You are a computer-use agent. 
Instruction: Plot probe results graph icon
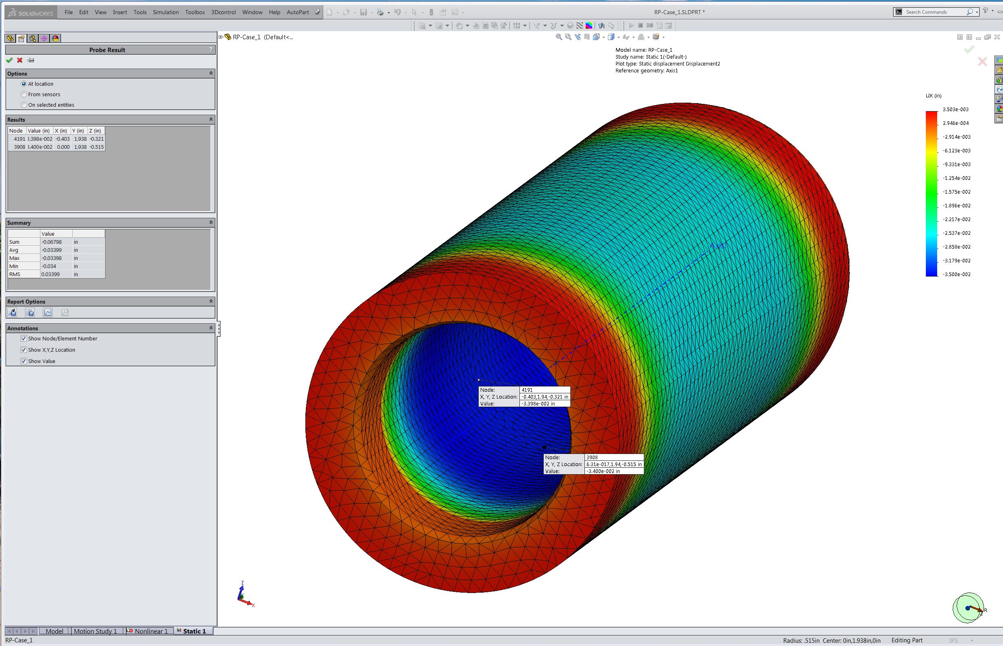click(x=48, y=312)
